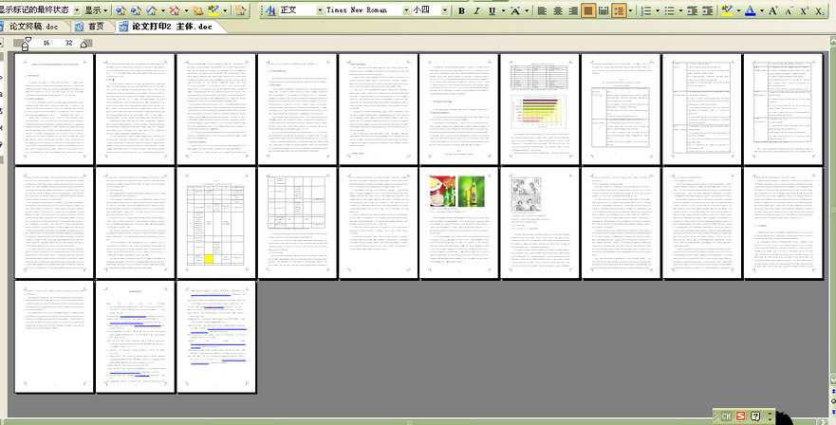Select the last page with blue hyperlinks
The image size is (836, 425).
[x=216, y=336]
